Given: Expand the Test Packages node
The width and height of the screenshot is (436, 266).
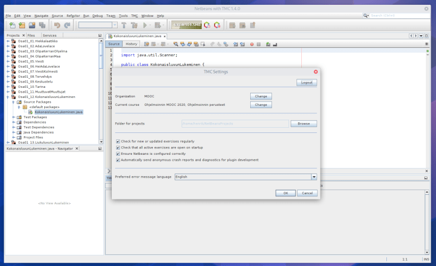Looking at the screenshot, I should [x=14, y=117].
